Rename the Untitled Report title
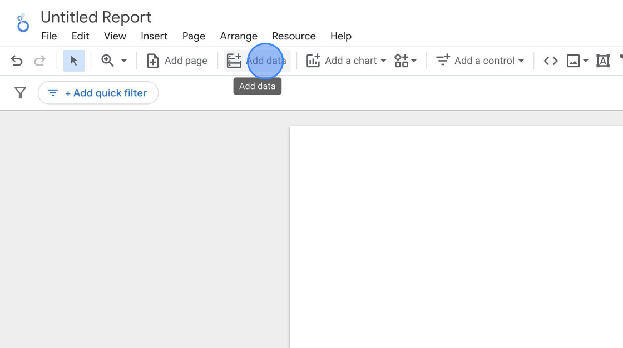The height and width of the screenshot is (348, 623). point(96,17)
